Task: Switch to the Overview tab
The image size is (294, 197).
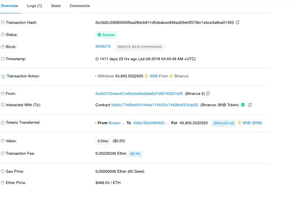Action: tap(9, 6)
